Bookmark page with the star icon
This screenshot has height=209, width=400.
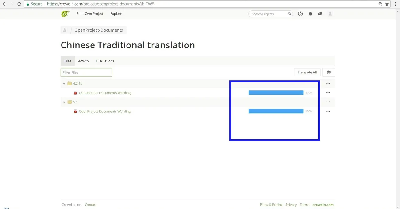(387, 4)
